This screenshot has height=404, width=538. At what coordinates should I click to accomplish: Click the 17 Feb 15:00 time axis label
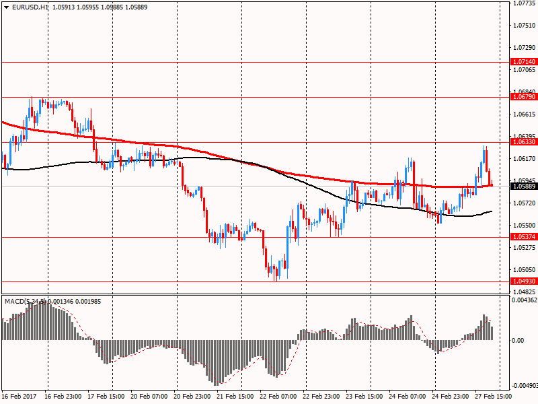(x=106, y=397)
